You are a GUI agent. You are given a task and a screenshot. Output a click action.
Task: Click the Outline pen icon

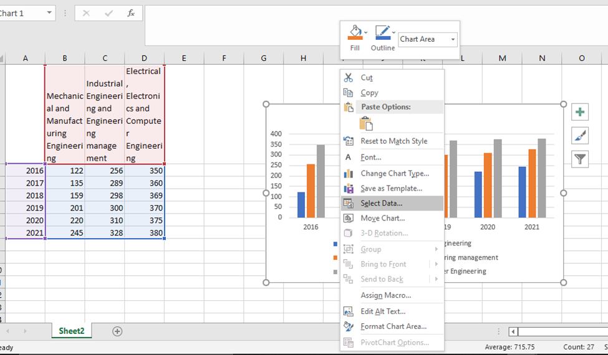point(383,32)
